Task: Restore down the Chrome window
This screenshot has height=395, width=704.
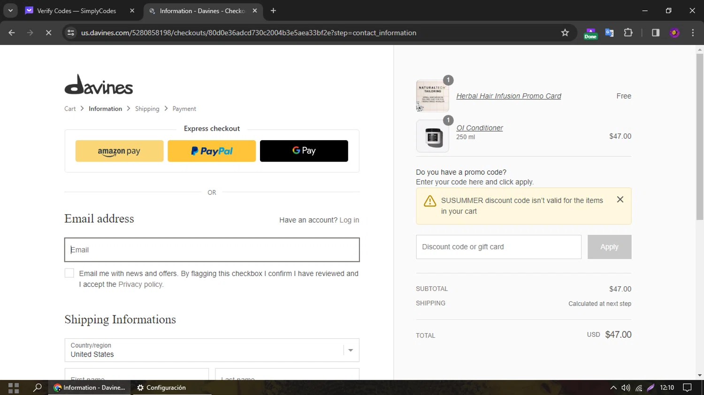Action: [x=668, y=11]
